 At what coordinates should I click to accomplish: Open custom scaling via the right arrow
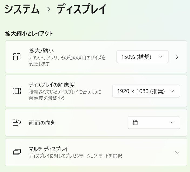(177, 57)
